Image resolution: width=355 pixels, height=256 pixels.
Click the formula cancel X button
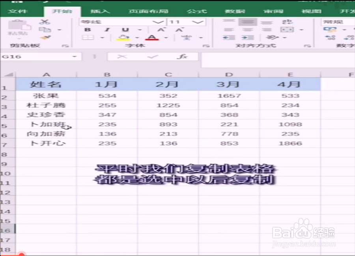tap(122, 57)
